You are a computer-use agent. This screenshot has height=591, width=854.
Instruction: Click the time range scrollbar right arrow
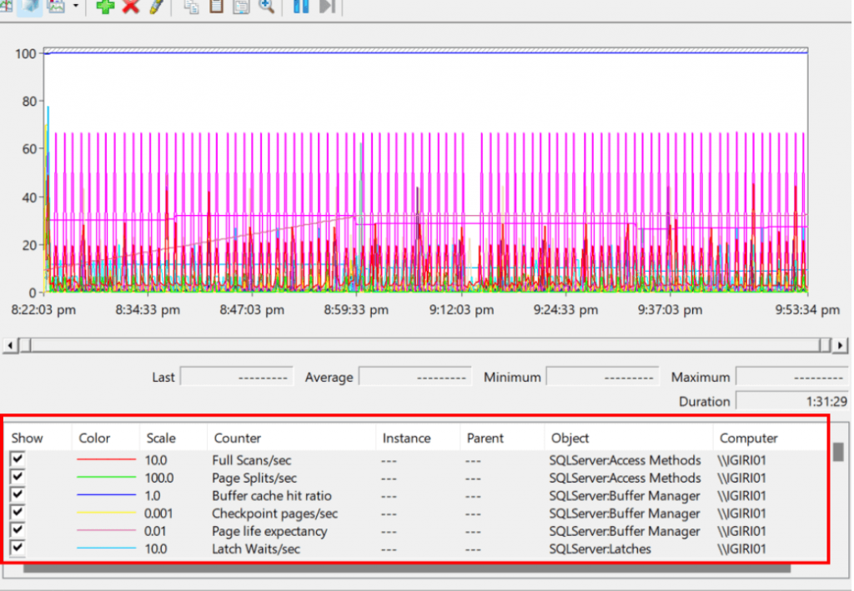coord(840,345)
